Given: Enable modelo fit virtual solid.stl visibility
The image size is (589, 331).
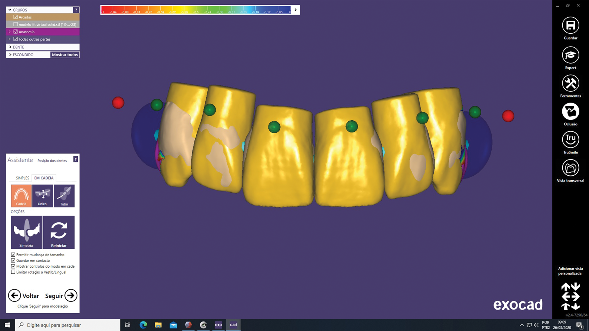Looking at the screenshot, I should [x=16, y=24].
